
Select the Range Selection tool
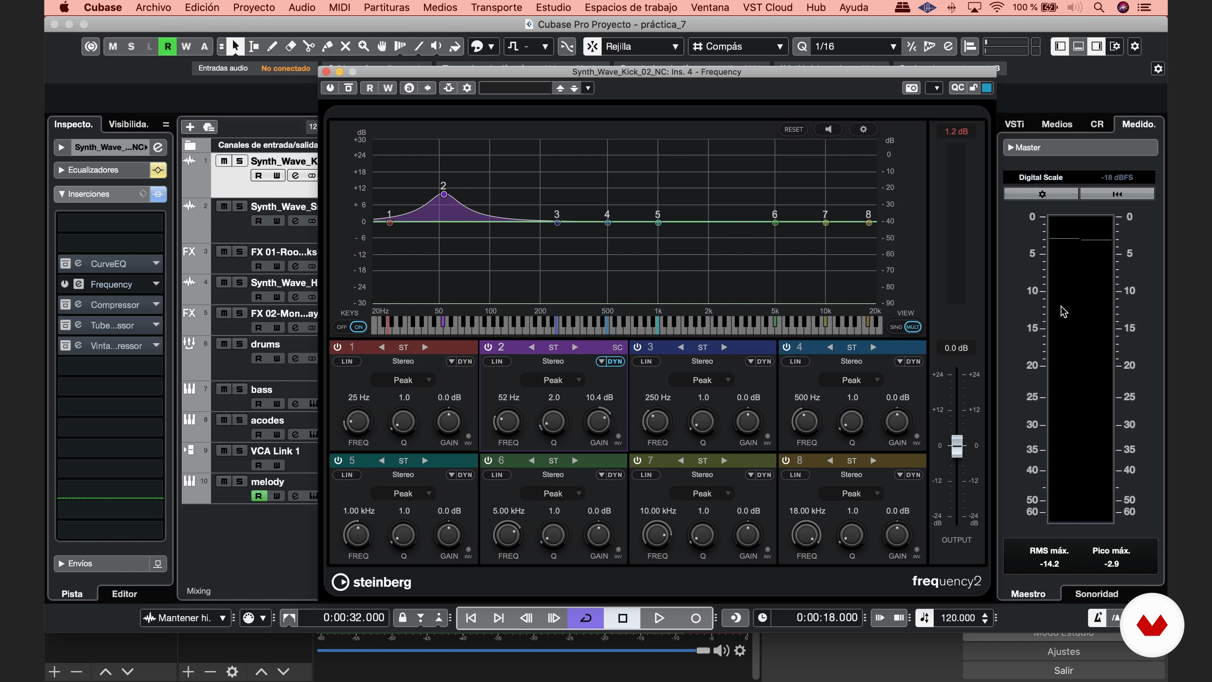pos(253,46)
